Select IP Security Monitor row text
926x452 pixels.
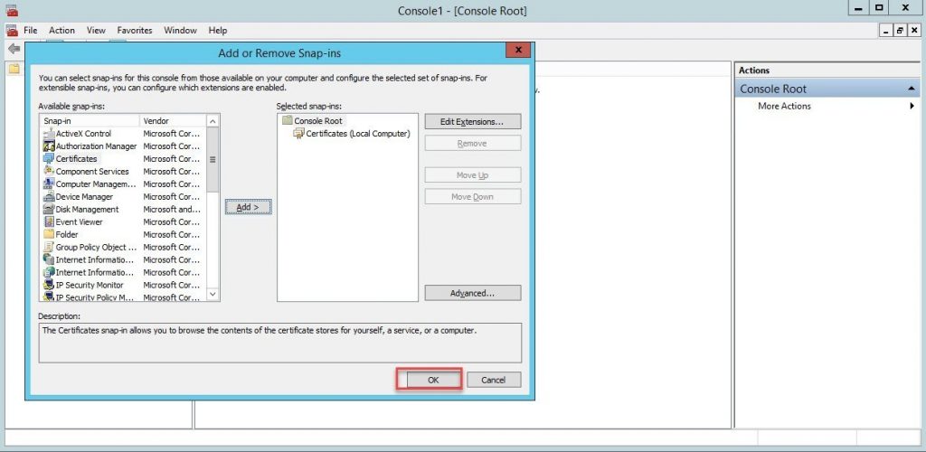click(90, 285)
